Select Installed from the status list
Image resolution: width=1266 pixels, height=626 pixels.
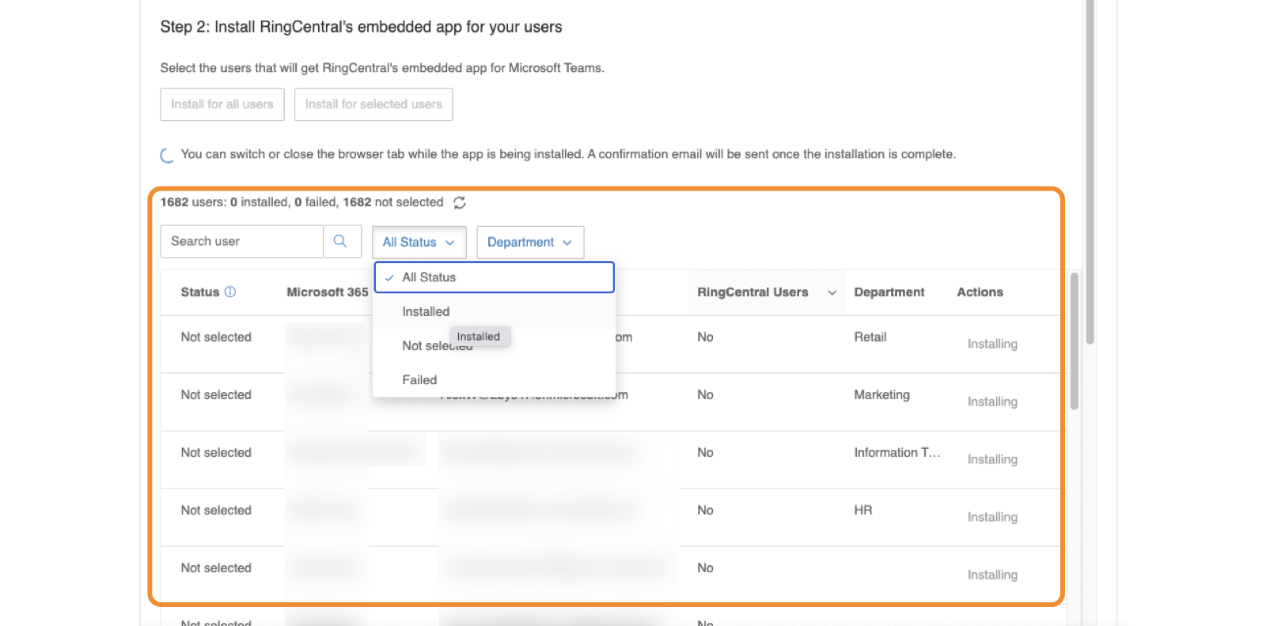pyautogui.click(x=426, y=312)
